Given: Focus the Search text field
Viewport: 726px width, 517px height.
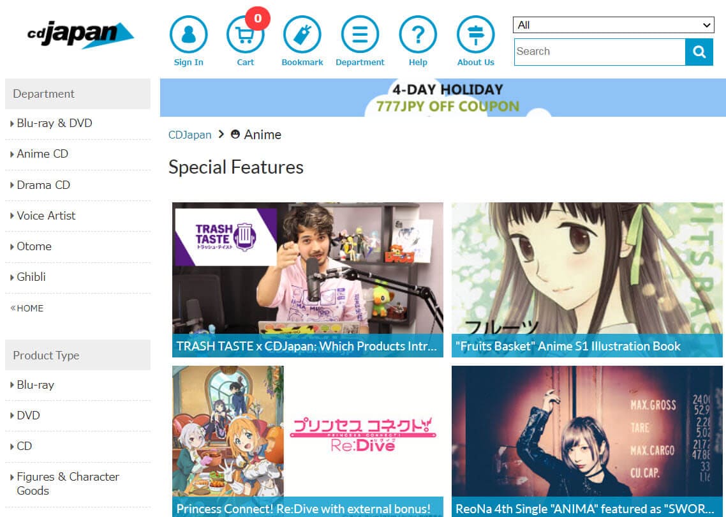Looking at the screenshot, I should (600, 52).
